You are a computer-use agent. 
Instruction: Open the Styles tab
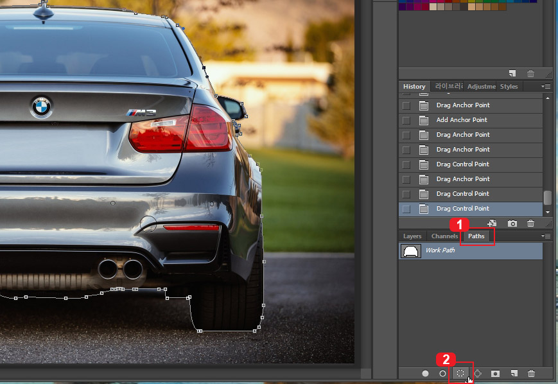(509, 86)
